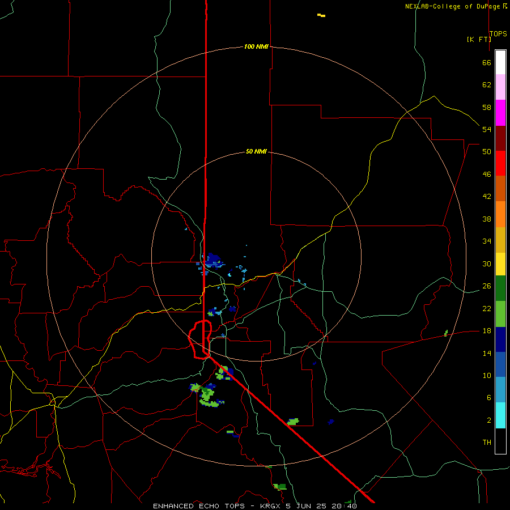The image size is (510, 510).
Task: Click legend value 58
Action: tap(487, 107)
